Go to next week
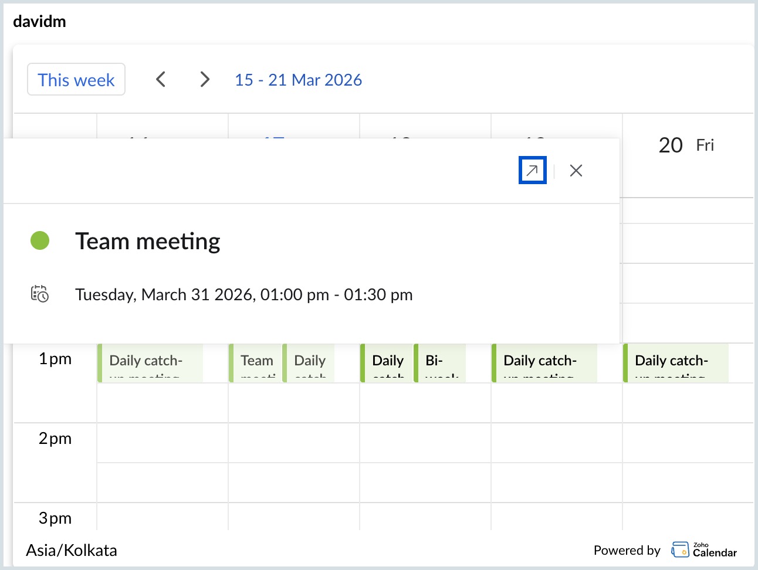The height and width of the screenshot is (570, 758). [x=204, y=79]
